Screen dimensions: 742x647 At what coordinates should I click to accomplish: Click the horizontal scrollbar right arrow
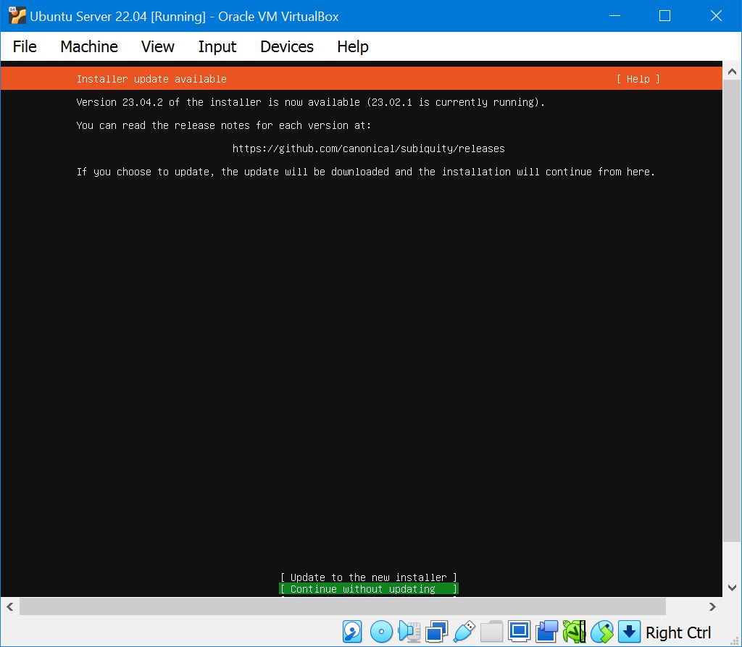(x=713, y=606)
